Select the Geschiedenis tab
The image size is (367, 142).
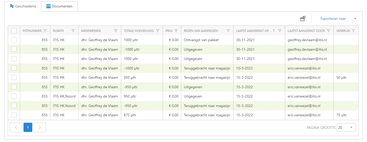(x=23, y=6)
